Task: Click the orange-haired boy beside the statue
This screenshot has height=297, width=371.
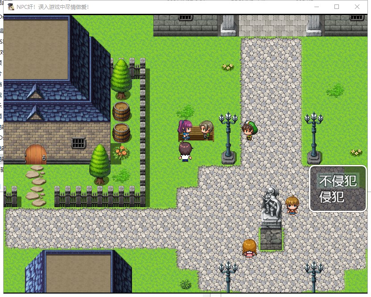Action: 292,205
